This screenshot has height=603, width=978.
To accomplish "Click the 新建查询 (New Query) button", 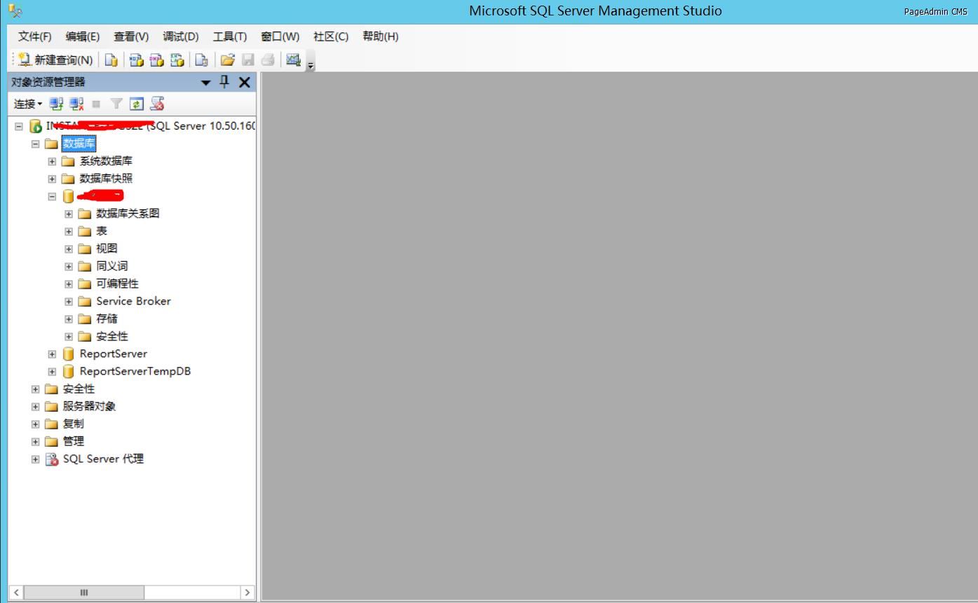I will [55, 60].
